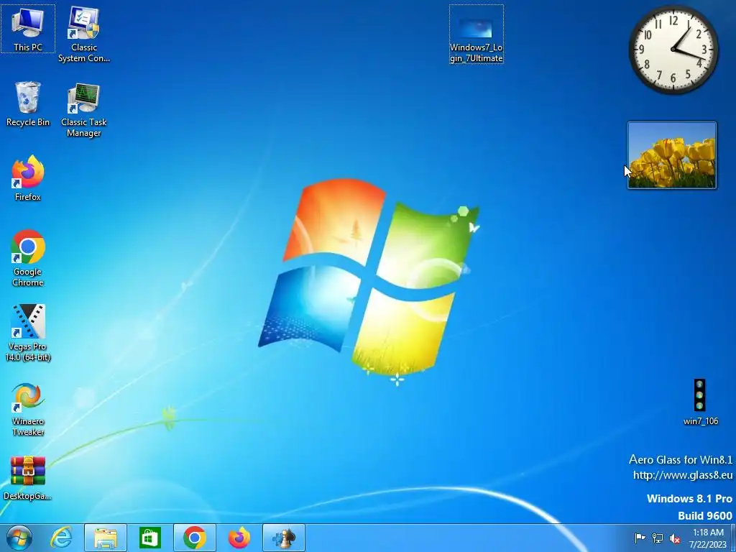This screenshot has width=736, height=552.
Task: Open the Windows Store taskbar icon
Action: pos(150,538)
